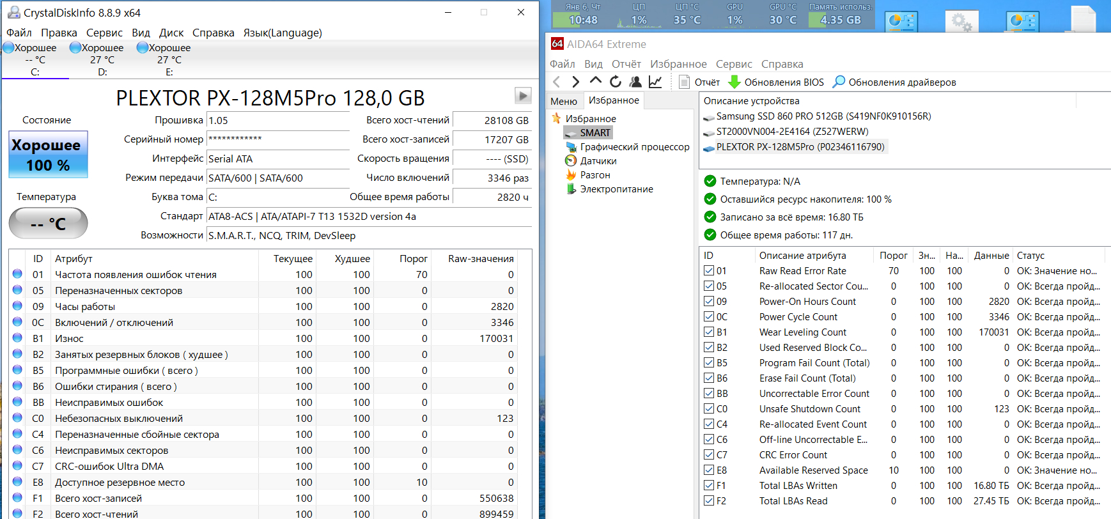This screenshot has height=519, width=1111.
Task: Click the CRC-ошибок Ultra DMA row
Action: pyautogui.click(x=263, y=466)
